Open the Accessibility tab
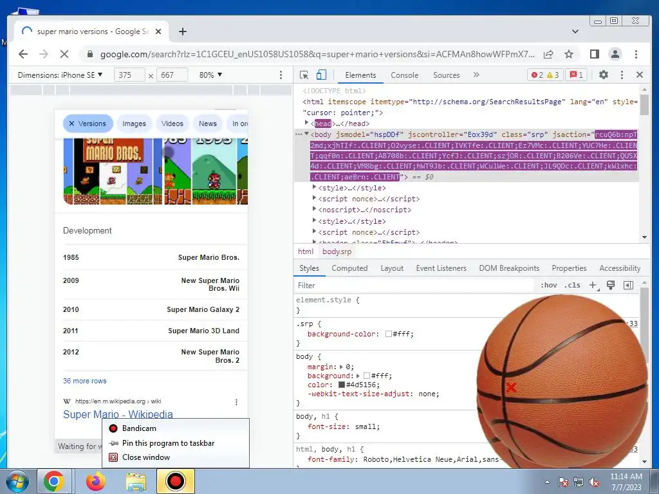Image resolution: width=659 pixels, height=494 pixels. (x=620, y=268)
